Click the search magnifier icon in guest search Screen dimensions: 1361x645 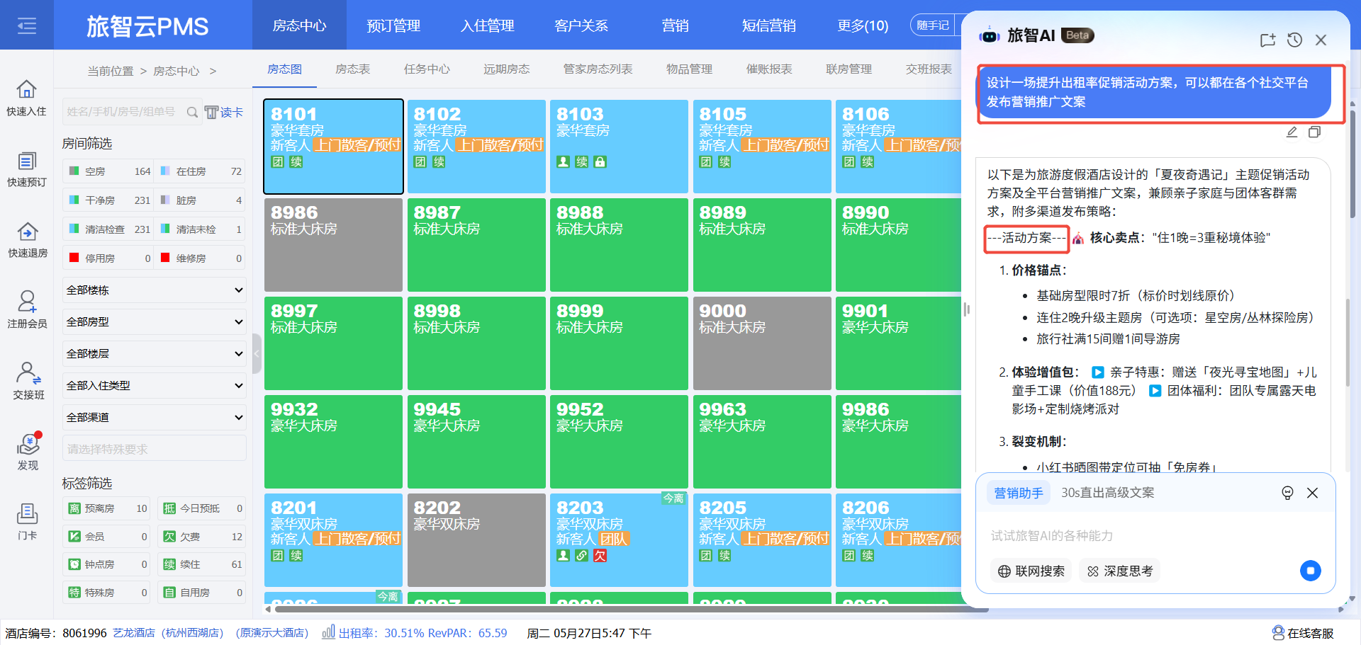pyautogui.click(x=192, y=112)
